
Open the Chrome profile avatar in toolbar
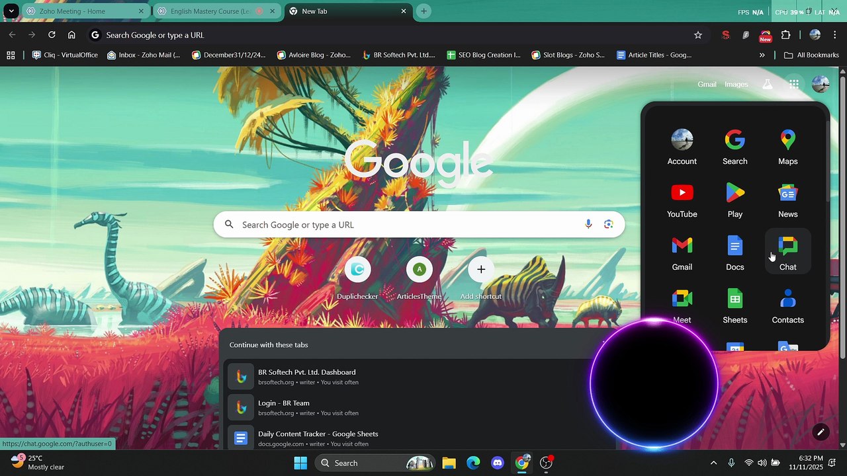815,35
